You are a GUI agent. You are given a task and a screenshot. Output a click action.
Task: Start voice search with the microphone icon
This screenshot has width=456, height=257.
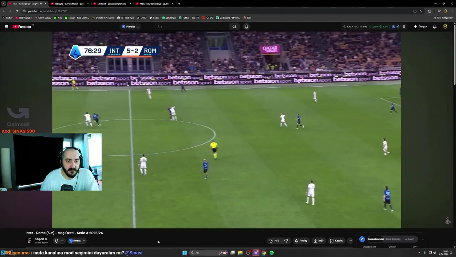pyautogui.click(x=246, y=26)
